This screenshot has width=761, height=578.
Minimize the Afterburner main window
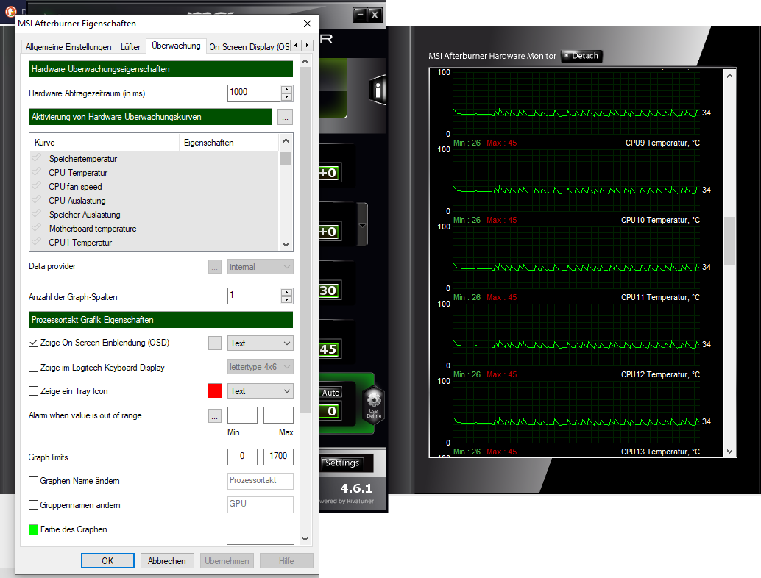(360, 15)
